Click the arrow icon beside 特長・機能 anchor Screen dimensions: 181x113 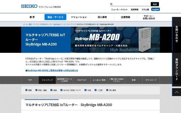click(36, 90)
